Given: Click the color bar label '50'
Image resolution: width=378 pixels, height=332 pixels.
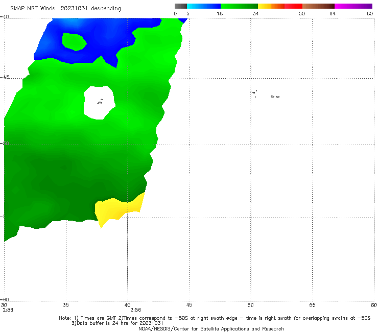Looking at the screenshot, I should [x=302, y=14].
